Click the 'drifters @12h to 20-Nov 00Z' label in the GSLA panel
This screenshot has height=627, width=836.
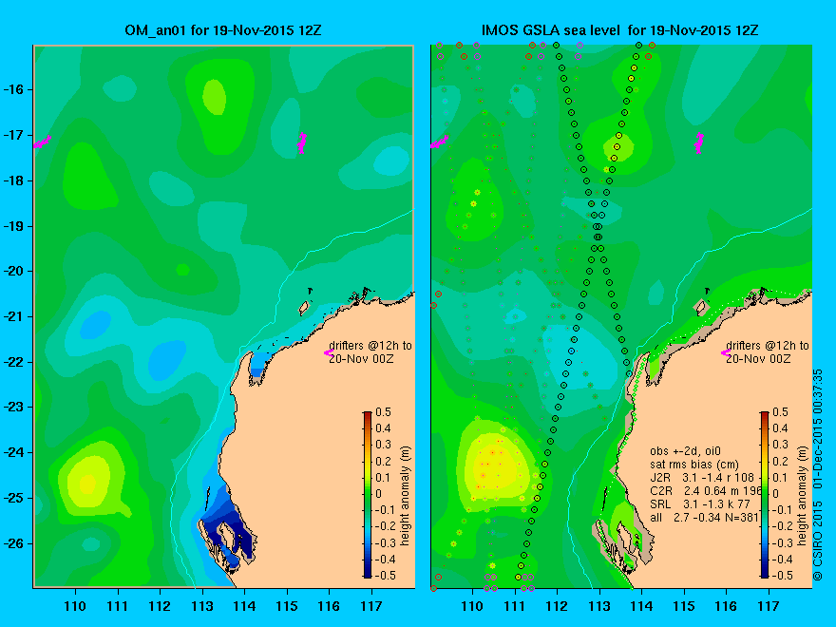(x=768, y=351)
